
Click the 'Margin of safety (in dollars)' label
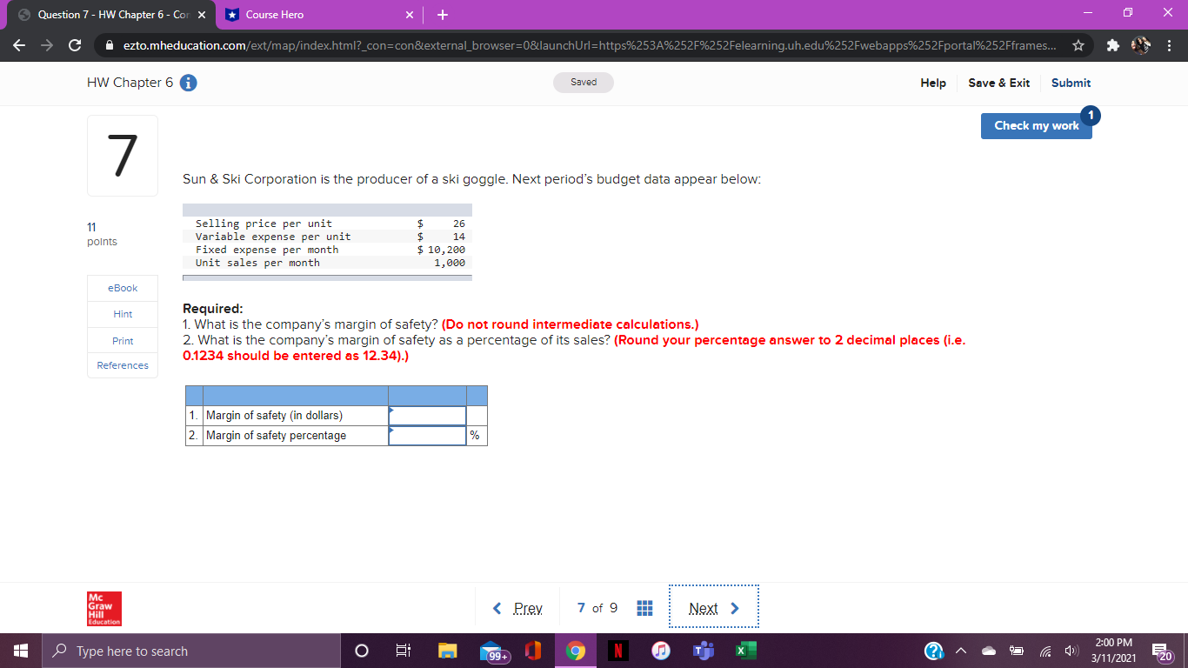[x=274, y=416]
